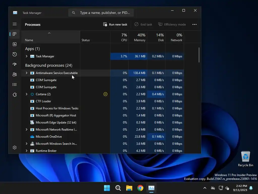The width and height of the screenshot is (258, 194).
Task: Click the Background processes (24) heading
Action: tap(49, 65)
